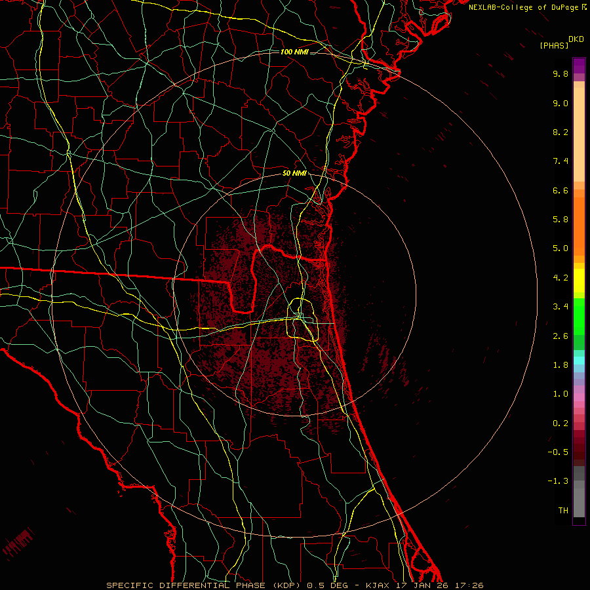Click the -0.5 value on the color scale
The width and height of the screenshot is (590, 590).
(558, 452)
